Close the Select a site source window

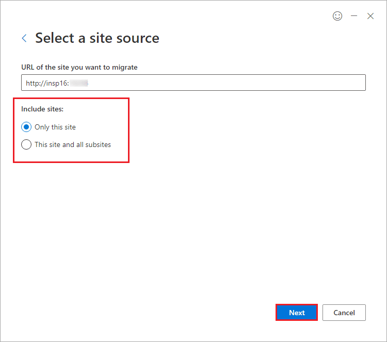click(370, 16)
